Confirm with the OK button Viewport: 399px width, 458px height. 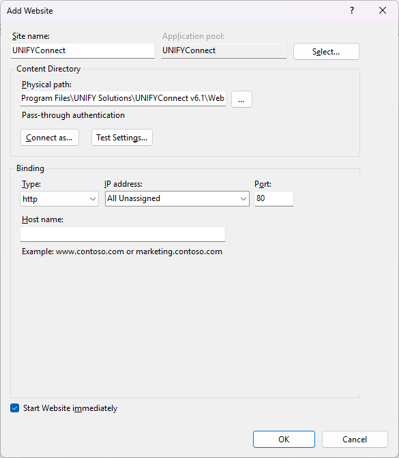pos(284,439)
